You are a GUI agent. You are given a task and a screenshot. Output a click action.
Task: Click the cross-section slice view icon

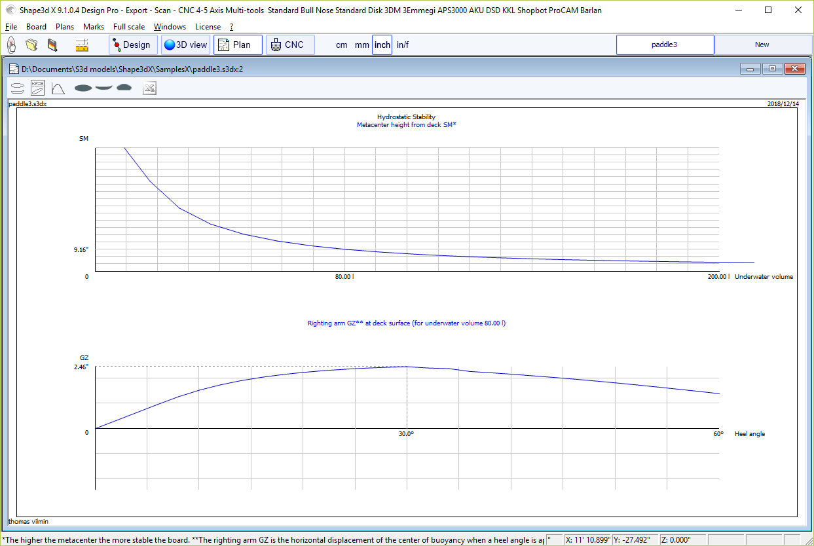[x=124, y=88]
